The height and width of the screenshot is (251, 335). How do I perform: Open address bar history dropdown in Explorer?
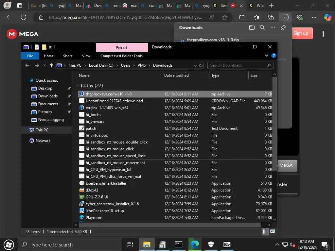[195, 65]
